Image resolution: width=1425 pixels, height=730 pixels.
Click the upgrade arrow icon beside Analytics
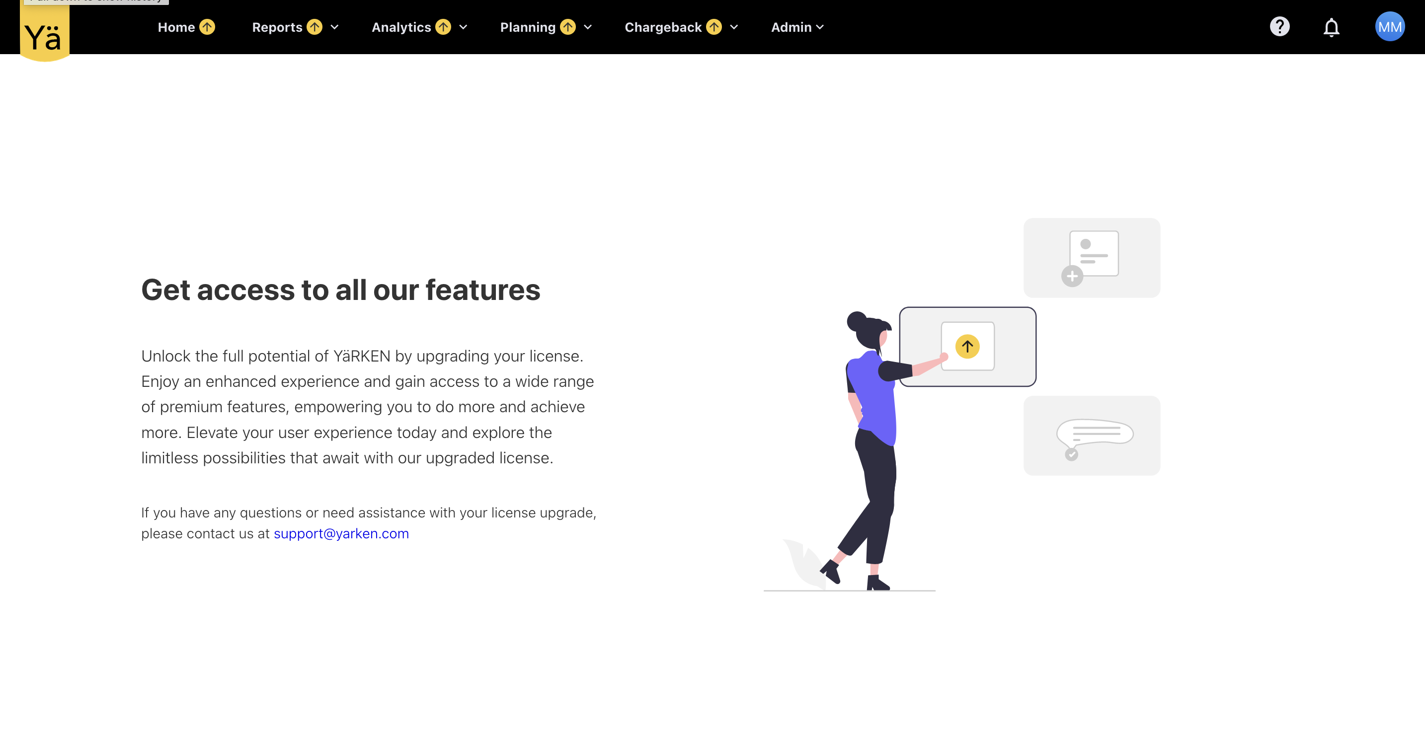443,27
